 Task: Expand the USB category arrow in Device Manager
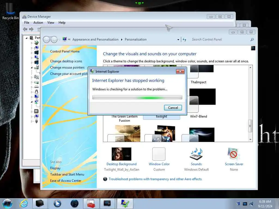click(32, 121)
